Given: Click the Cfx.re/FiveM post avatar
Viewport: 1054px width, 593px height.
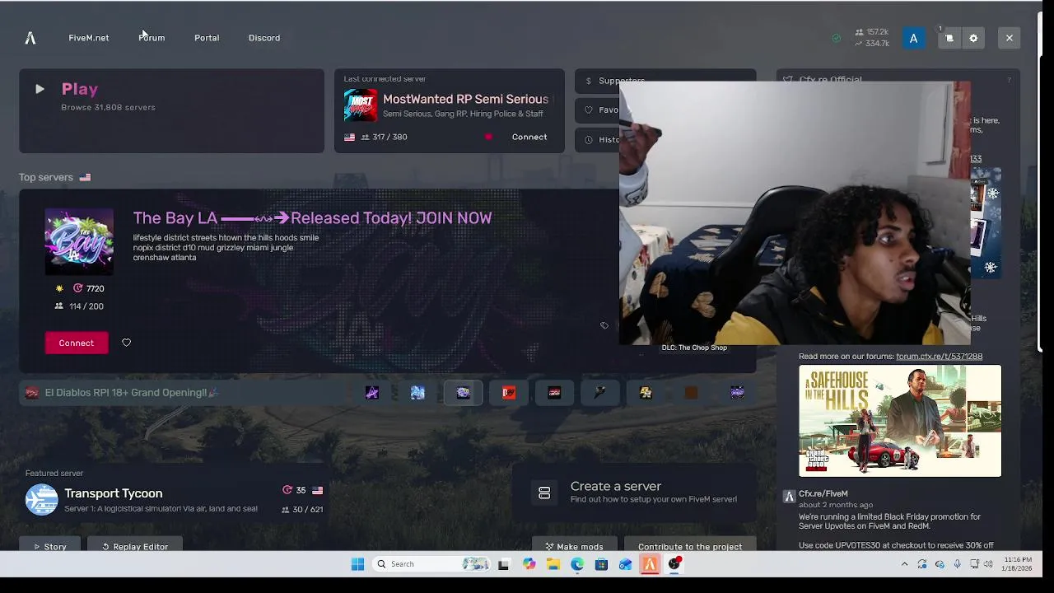Looking at the screenshot, I should tap(789, 497).
